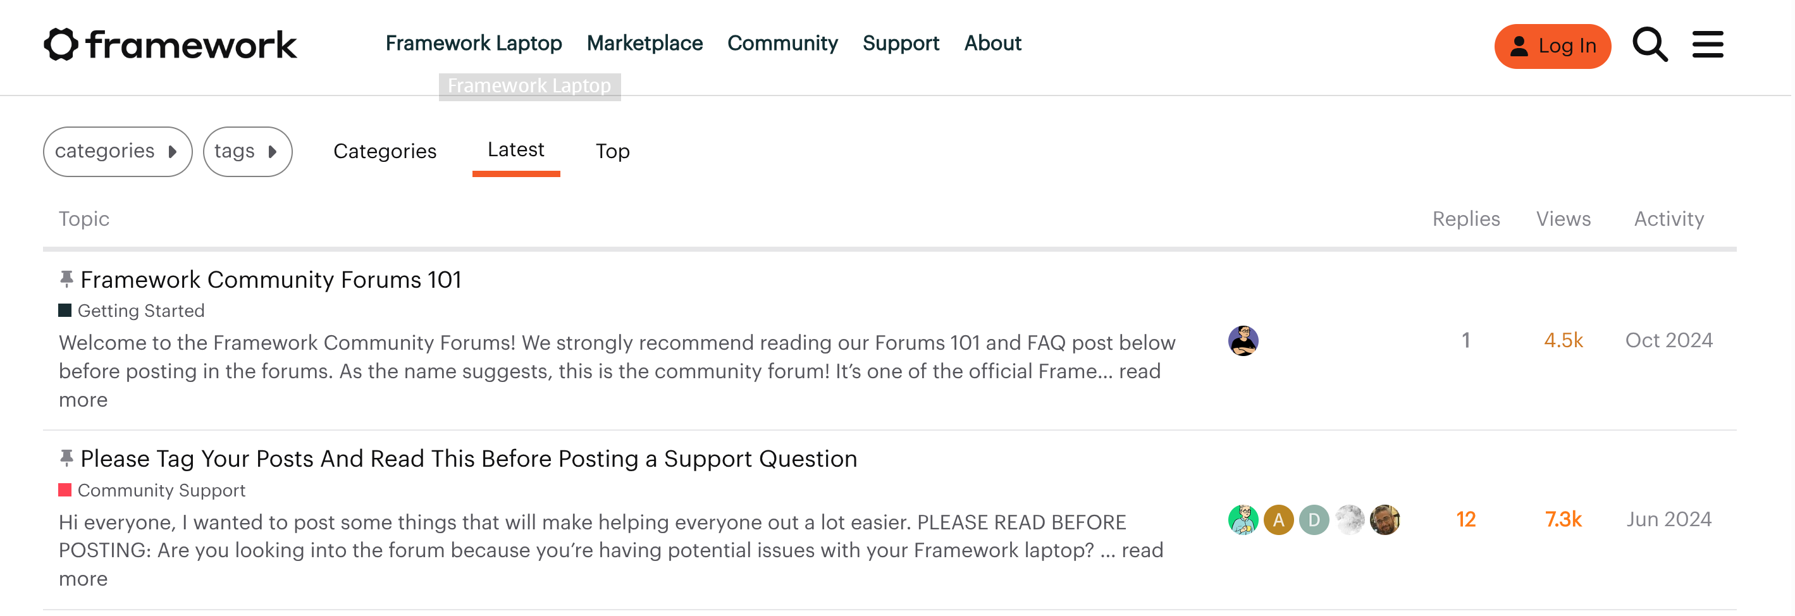Expand the categories filter dropdown
The width and height of the screenshot is (1795, 616).
[116, 151]
